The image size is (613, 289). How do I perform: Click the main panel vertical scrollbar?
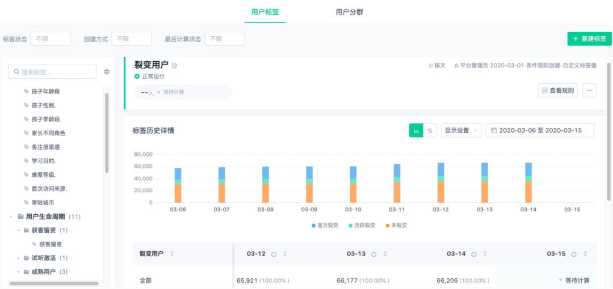[x=608, y=133]
